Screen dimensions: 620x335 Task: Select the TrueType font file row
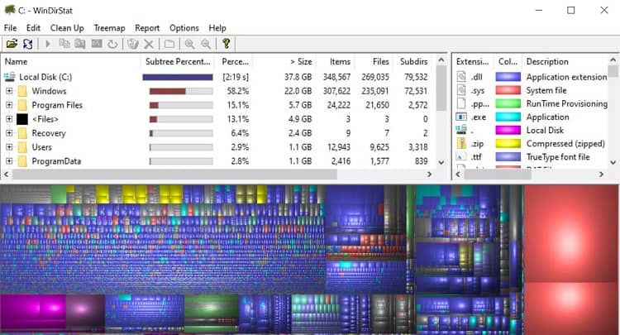click(532, 156)
